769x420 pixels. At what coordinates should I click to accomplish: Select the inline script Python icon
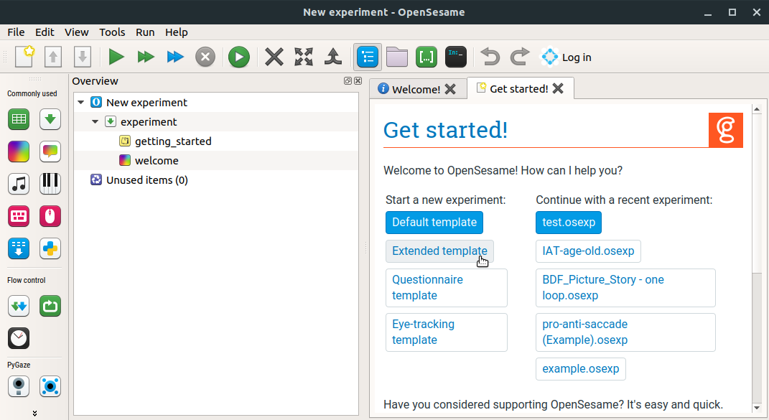click(x=50, y=248)
